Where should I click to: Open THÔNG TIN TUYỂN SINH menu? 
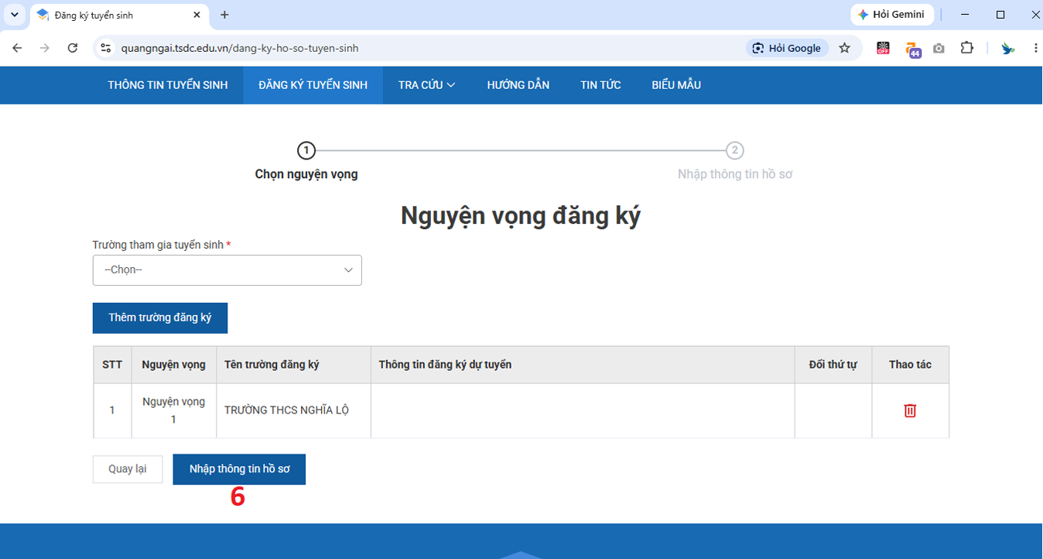click(168, 85)
